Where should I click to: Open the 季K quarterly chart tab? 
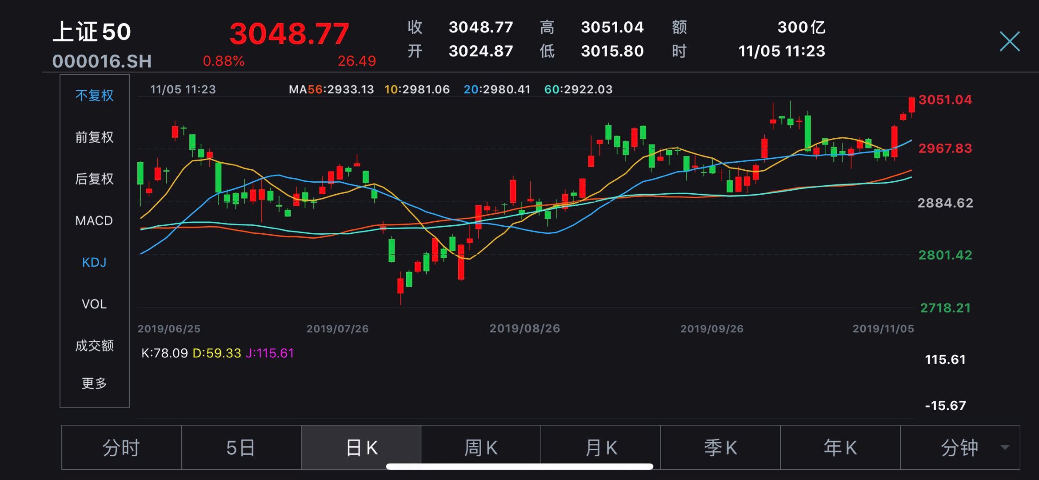click(720, 448)
